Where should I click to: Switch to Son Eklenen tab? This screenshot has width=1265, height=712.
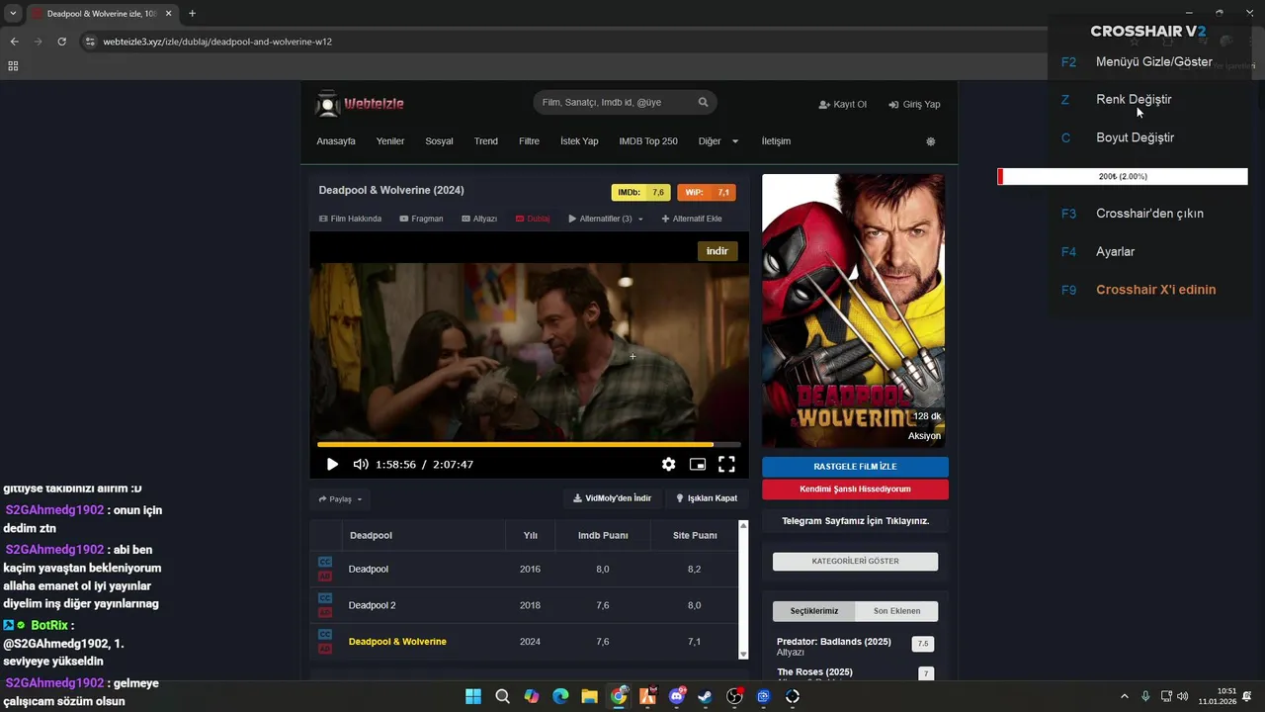896,611
